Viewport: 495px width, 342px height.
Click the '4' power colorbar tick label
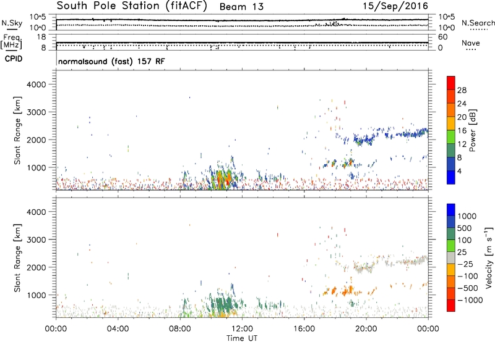pos(460,171)
